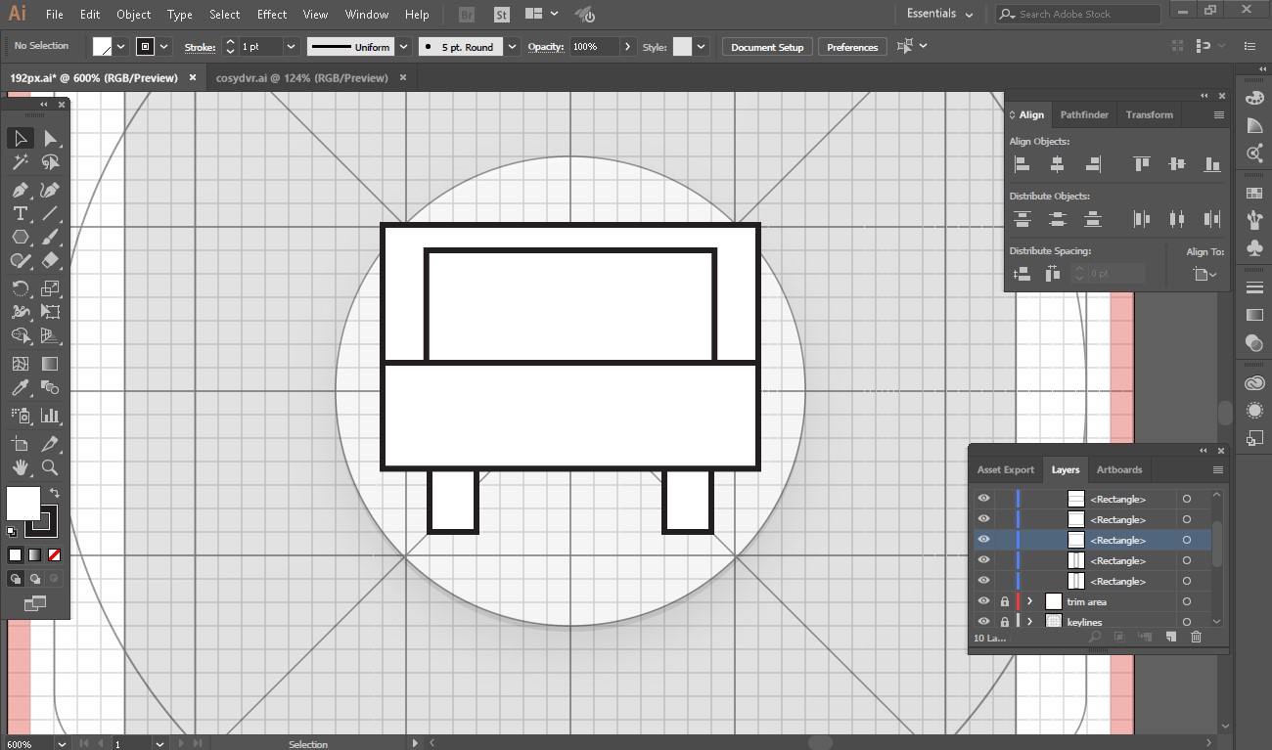Hide the highlighted Rectangle layer row
The image size is (1272, 750).
pyautogui.click(x=984, y=540)
